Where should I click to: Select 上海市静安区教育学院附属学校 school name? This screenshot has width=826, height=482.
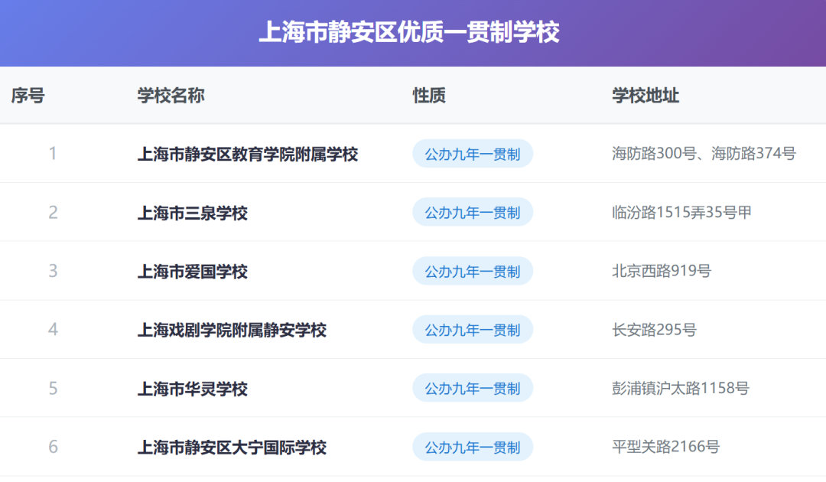pos(248,154)
